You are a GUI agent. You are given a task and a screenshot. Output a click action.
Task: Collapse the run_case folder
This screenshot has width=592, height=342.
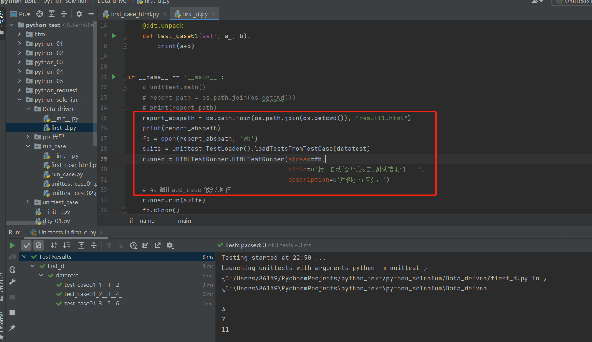(28, 146)
